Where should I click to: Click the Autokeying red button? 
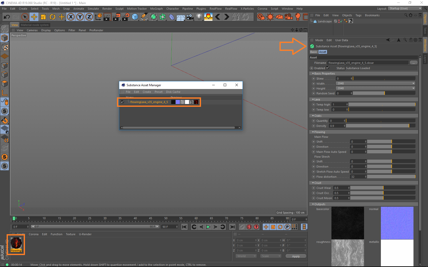point(249,227)
